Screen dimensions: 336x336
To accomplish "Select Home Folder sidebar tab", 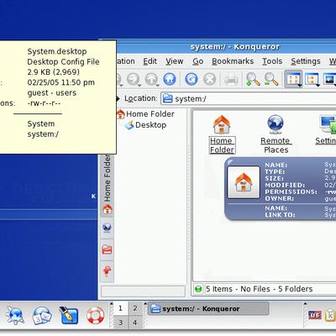I will (x=108, y=185).
